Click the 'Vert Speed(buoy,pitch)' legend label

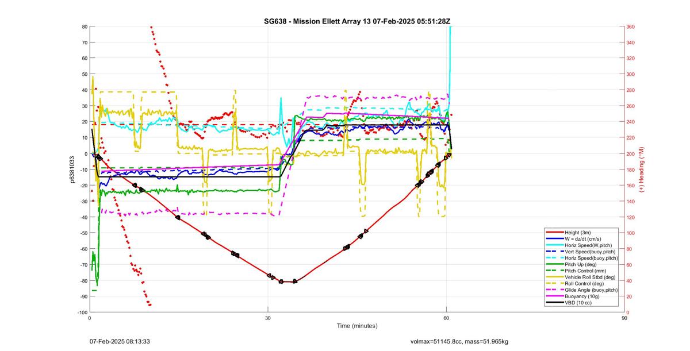pos(591,252)
